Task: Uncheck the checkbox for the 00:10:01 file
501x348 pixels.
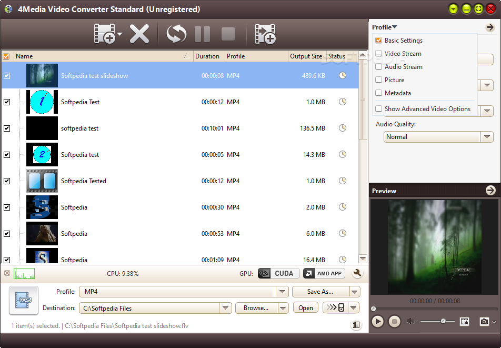Action: tap(7, 128)
